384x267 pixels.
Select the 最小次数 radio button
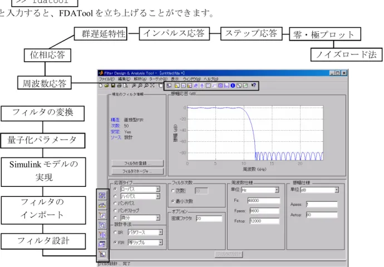click(x=173, y=201)
